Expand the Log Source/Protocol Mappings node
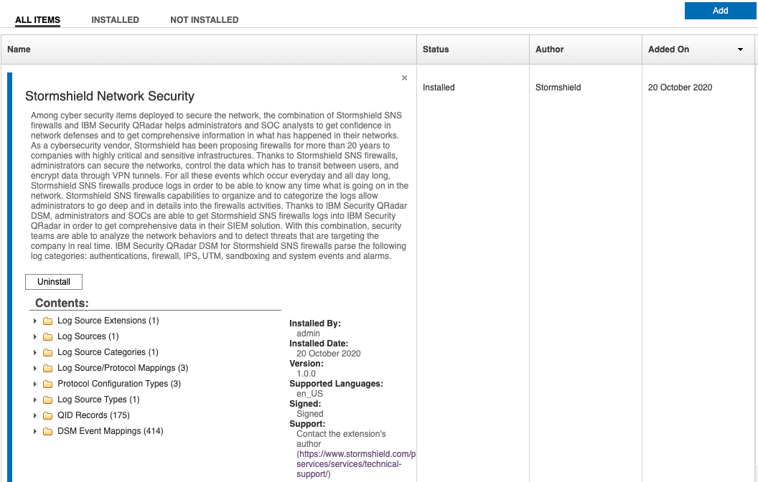The image size is (758, 482). 34,368
